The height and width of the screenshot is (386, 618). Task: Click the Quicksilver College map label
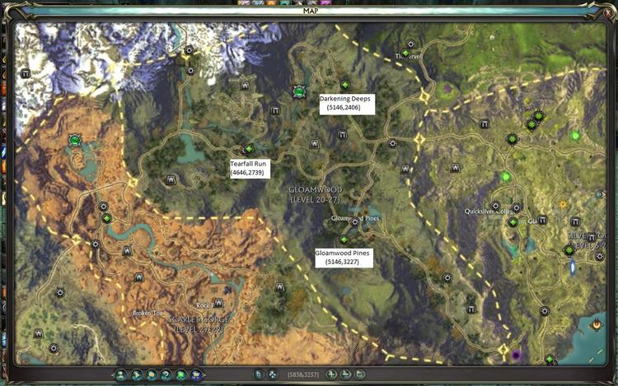pos(489,212)
